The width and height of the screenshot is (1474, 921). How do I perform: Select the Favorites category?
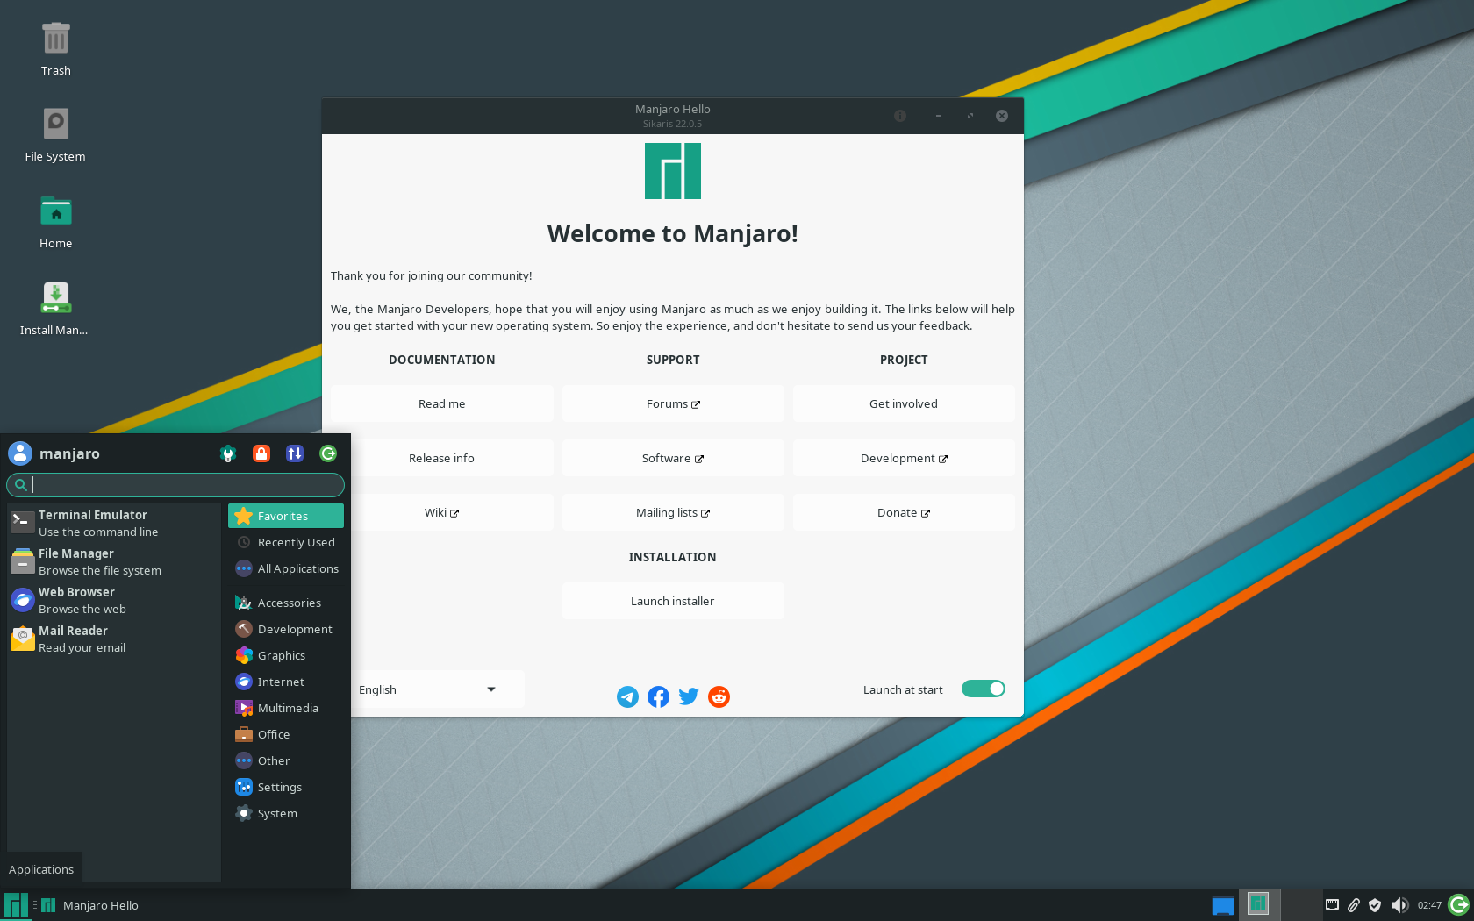point(286,516)
